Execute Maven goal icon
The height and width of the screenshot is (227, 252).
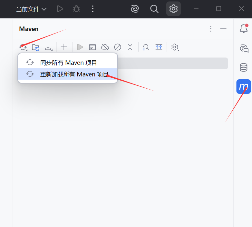coord(92,47)
